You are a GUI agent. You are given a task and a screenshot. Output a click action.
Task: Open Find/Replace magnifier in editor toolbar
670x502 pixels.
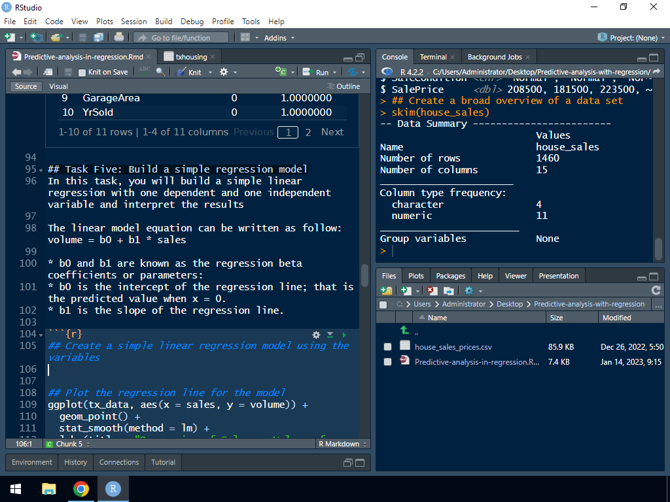click(160, 72)
